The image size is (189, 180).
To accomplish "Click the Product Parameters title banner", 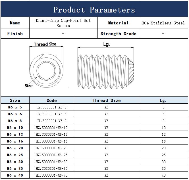I will click(x=94, y=10).
